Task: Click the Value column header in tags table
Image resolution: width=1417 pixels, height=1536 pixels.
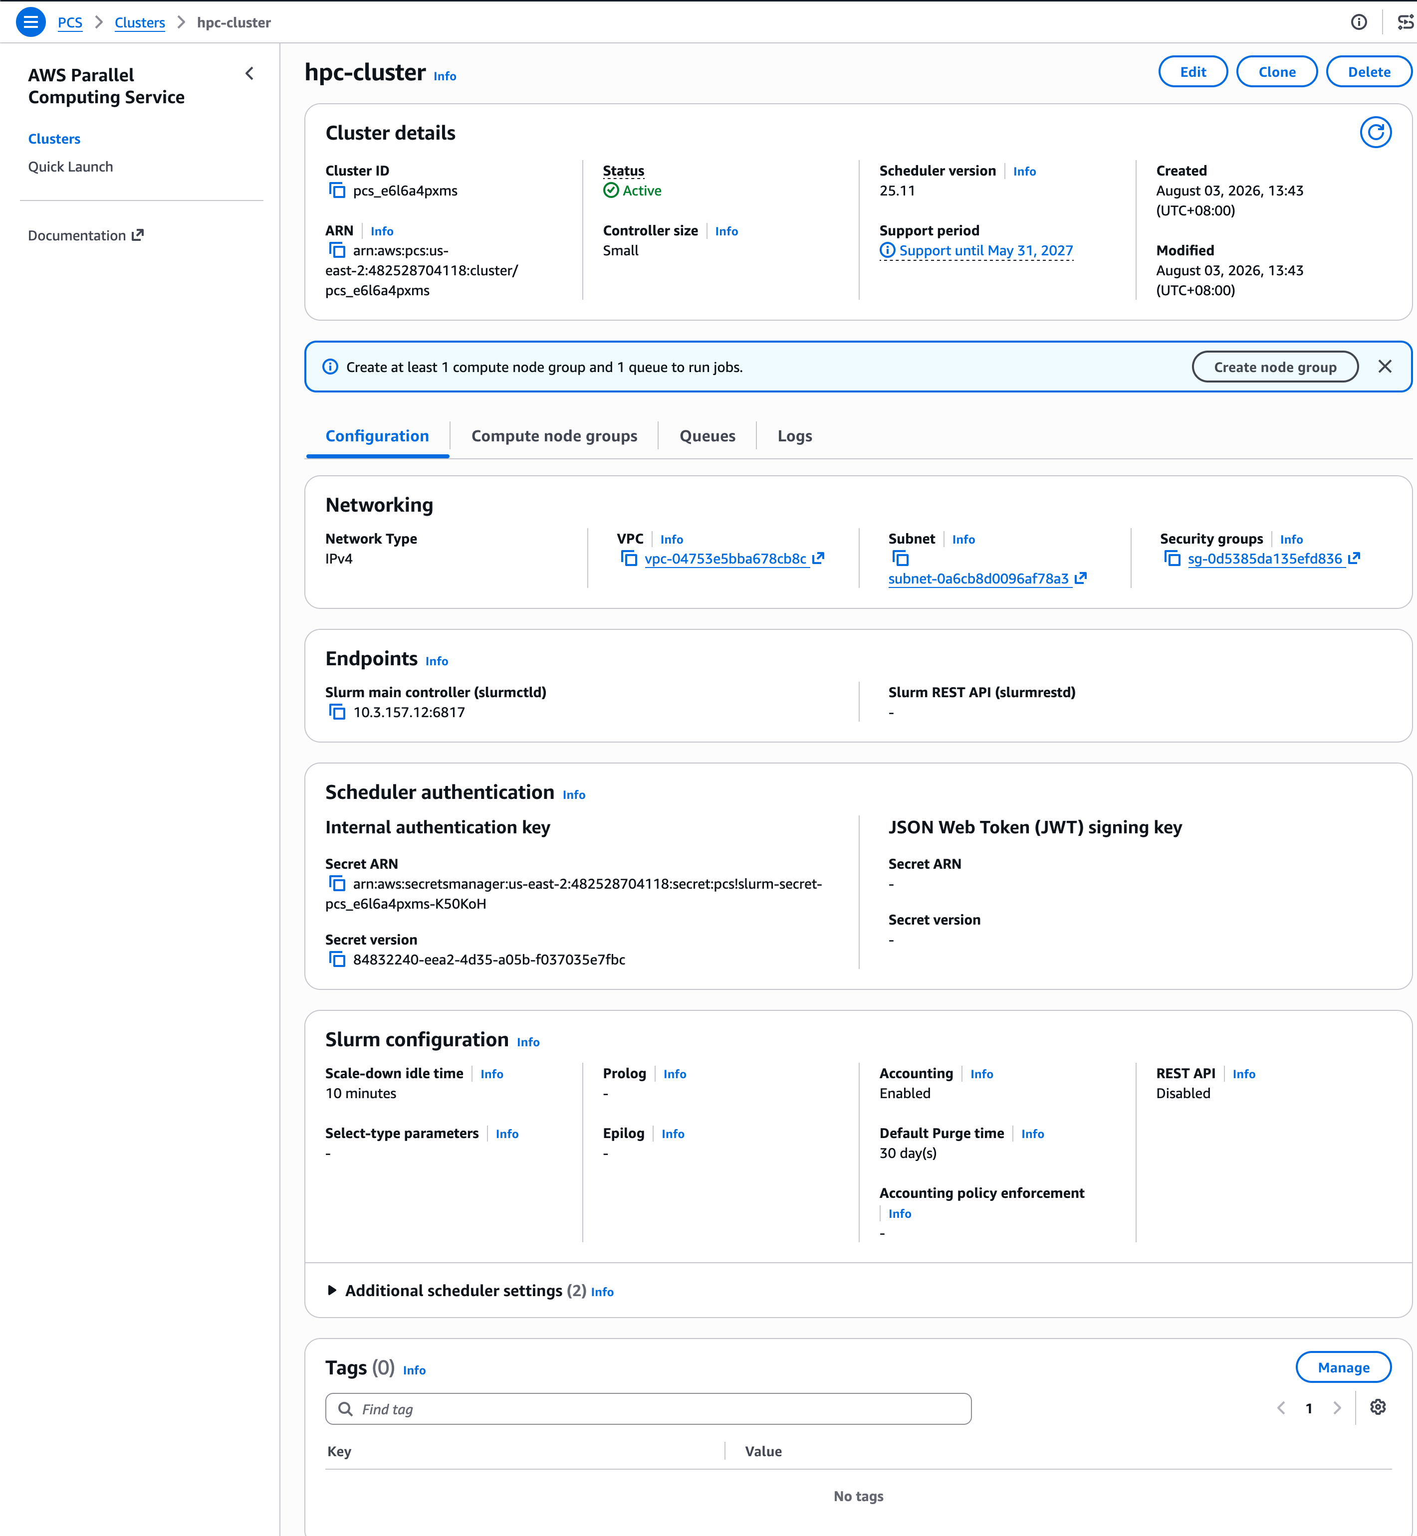Action: click(x=764, y=1451)
